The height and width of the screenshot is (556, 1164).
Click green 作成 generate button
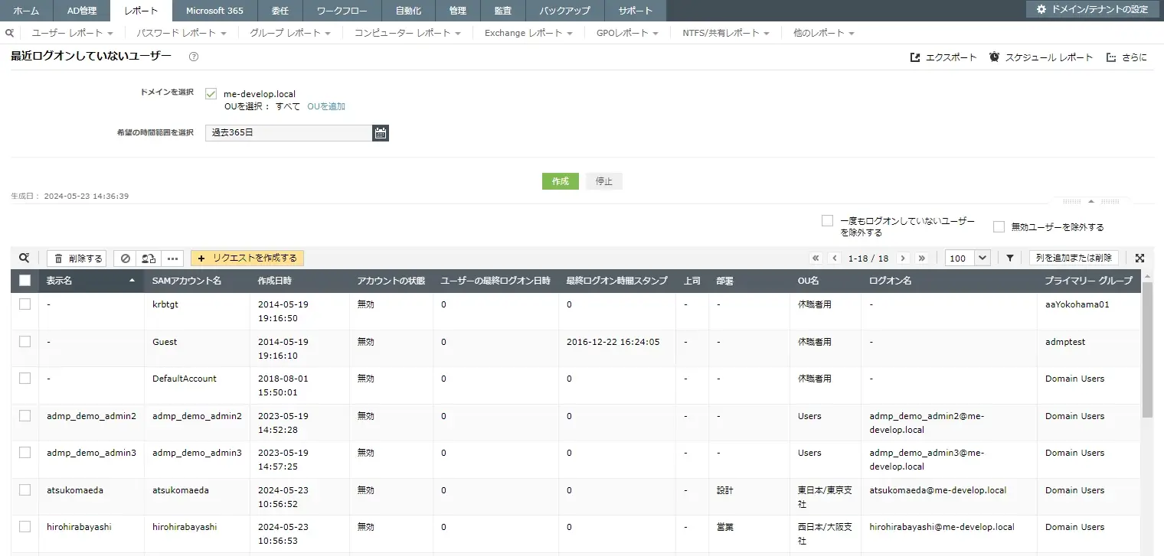click(x=561, y=181)
